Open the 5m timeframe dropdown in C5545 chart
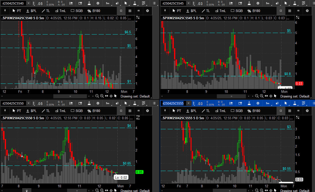This screenshot has width=315, height=192. click(268, 3)
